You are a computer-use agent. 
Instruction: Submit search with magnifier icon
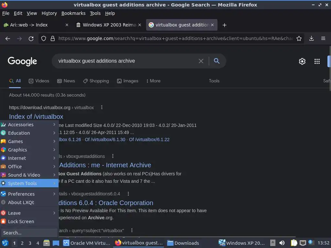point(217,61)
